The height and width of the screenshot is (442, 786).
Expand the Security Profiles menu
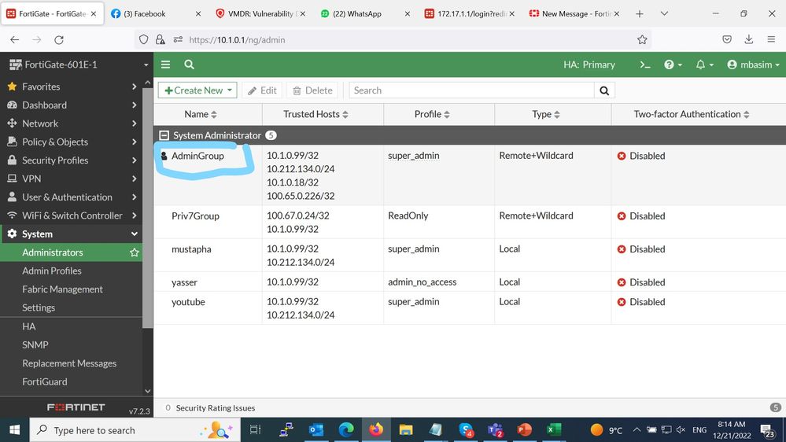pos(71,160)
